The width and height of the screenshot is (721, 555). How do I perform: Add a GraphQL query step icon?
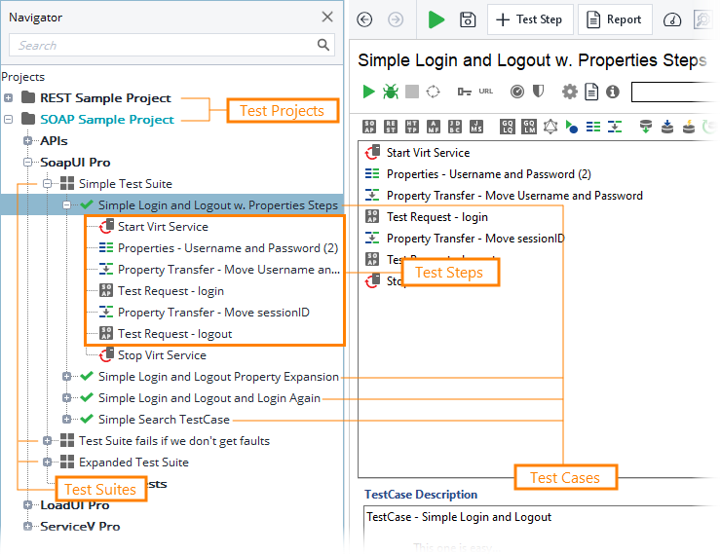pyautogui.click(x=508, y=127)
